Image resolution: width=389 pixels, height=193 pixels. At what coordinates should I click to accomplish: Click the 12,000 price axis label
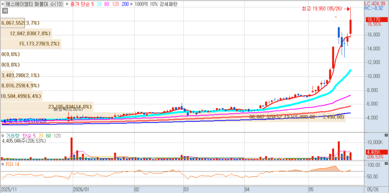(374, 62)
